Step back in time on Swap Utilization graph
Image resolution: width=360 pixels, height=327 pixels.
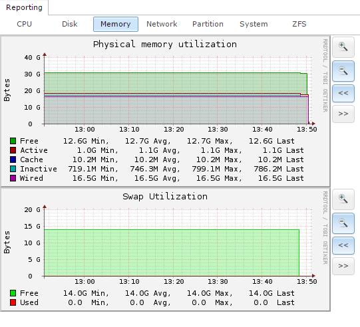tap(343, 246)
